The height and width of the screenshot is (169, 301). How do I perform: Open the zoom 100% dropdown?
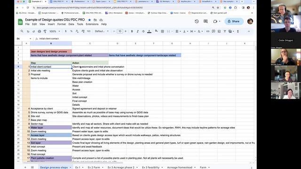55,31
